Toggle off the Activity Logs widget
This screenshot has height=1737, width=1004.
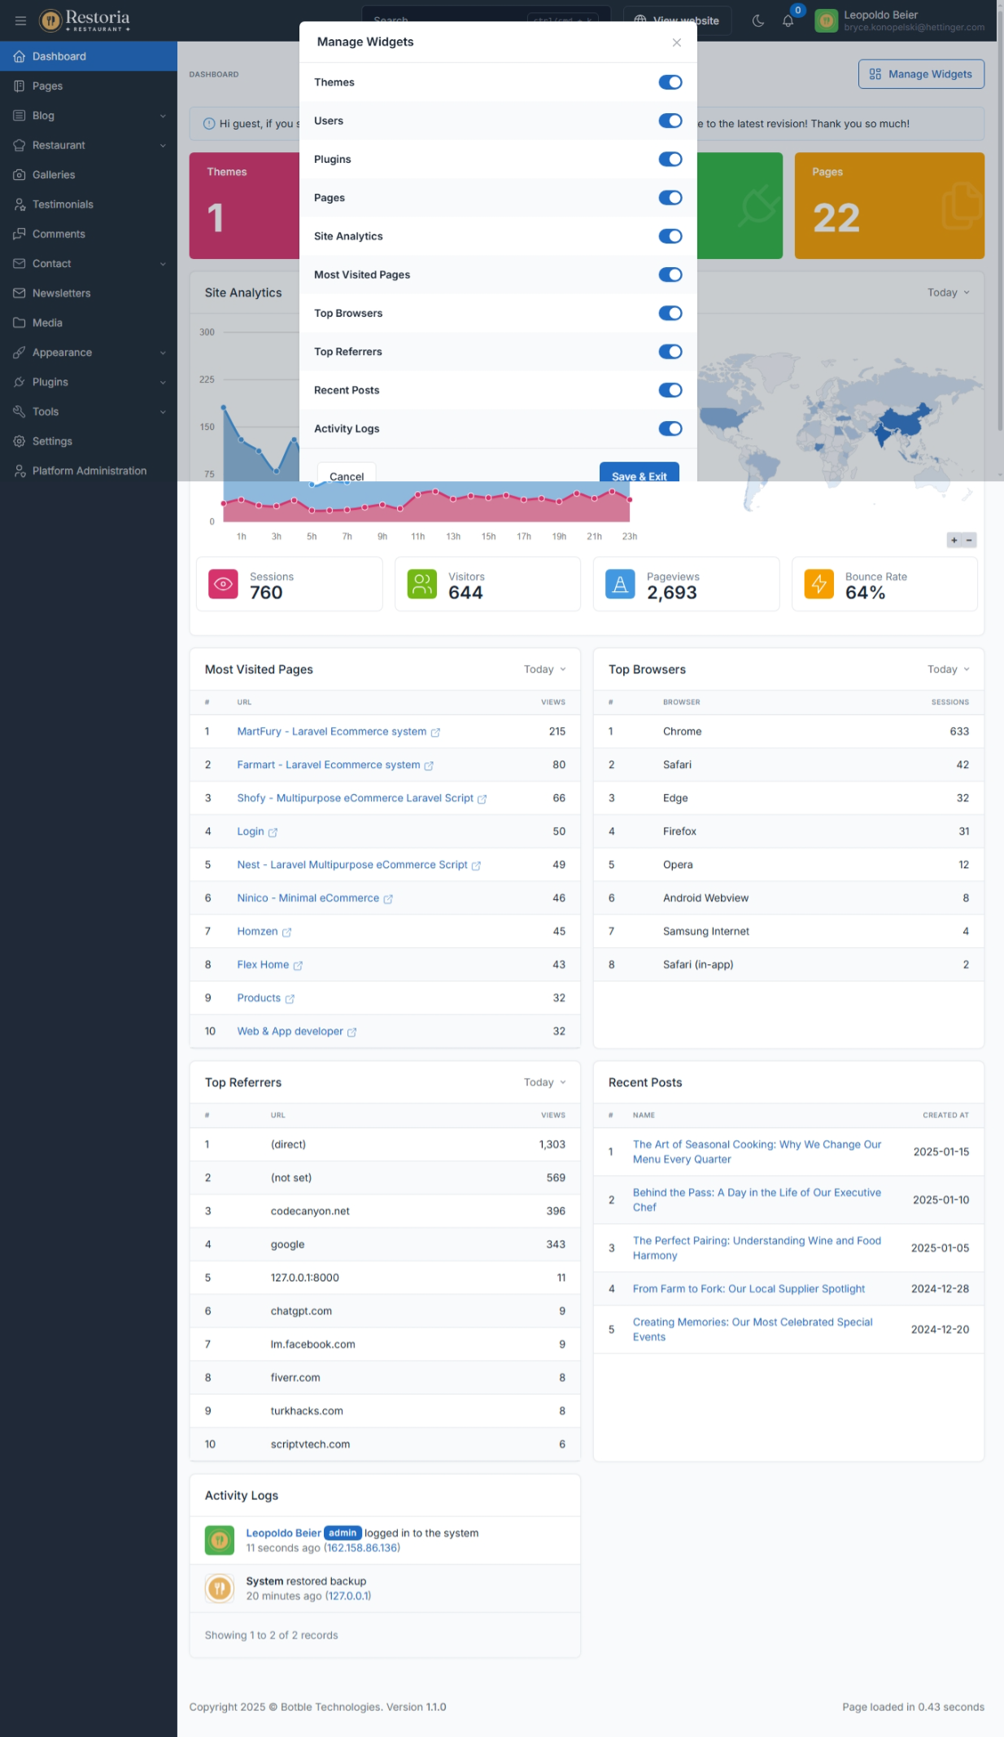click(x=670, y=428)
